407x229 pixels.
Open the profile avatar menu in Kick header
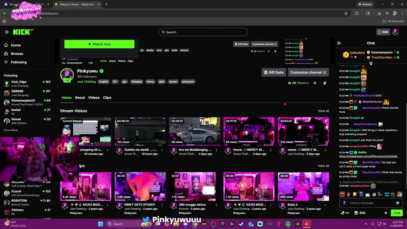395,32
